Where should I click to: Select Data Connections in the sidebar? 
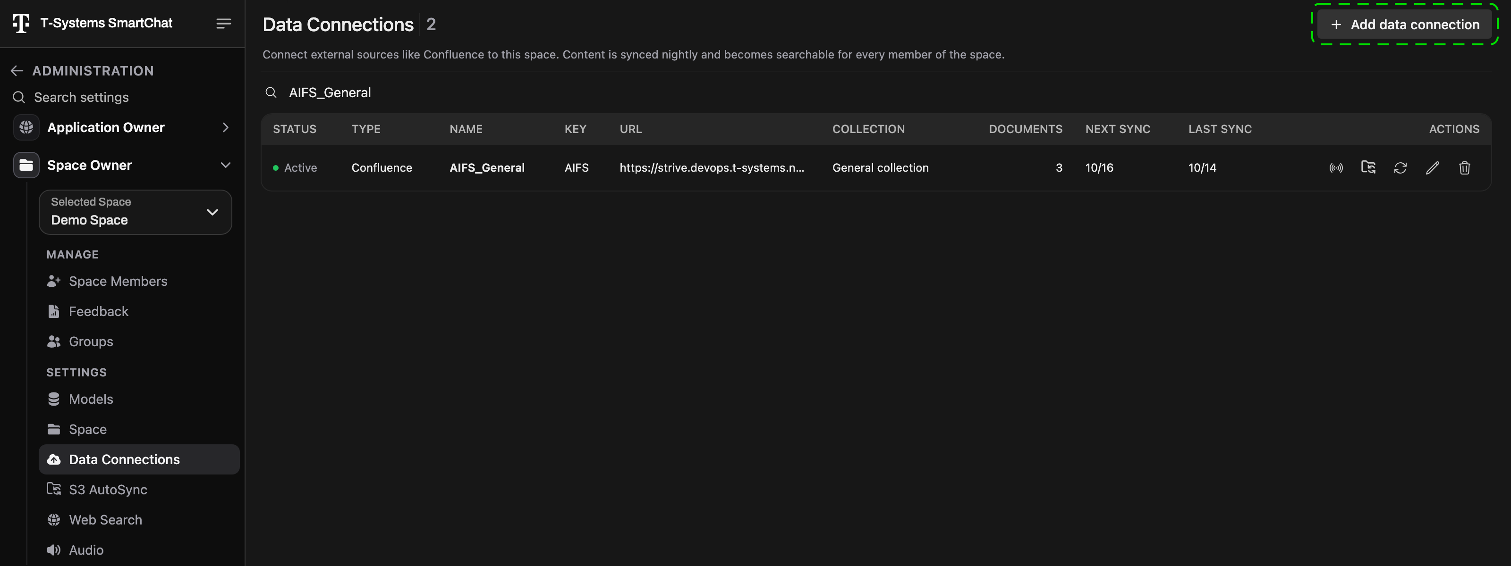point(139,459)
